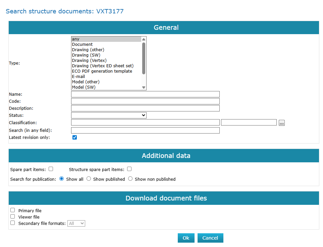Image resolution: width=323 pixels, height=247 pixels.
Task: Choose the Show non published option
Action: click(x=130, y=179)
